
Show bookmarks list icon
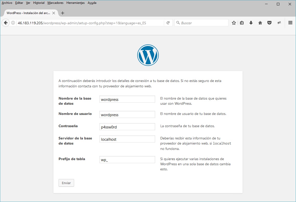point(242,23)
